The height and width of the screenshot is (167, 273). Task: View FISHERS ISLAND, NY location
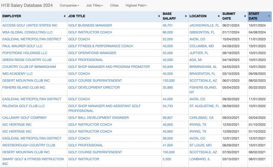[x=203, y=90]
